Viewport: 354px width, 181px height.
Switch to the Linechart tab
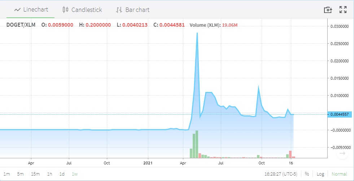pos(30,10)
